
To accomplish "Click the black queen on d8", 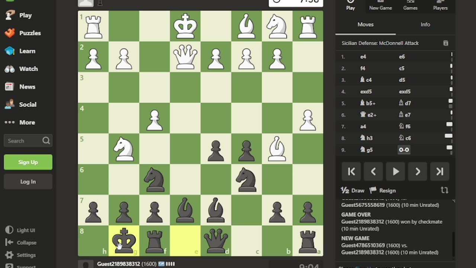I will coord(216,241).
